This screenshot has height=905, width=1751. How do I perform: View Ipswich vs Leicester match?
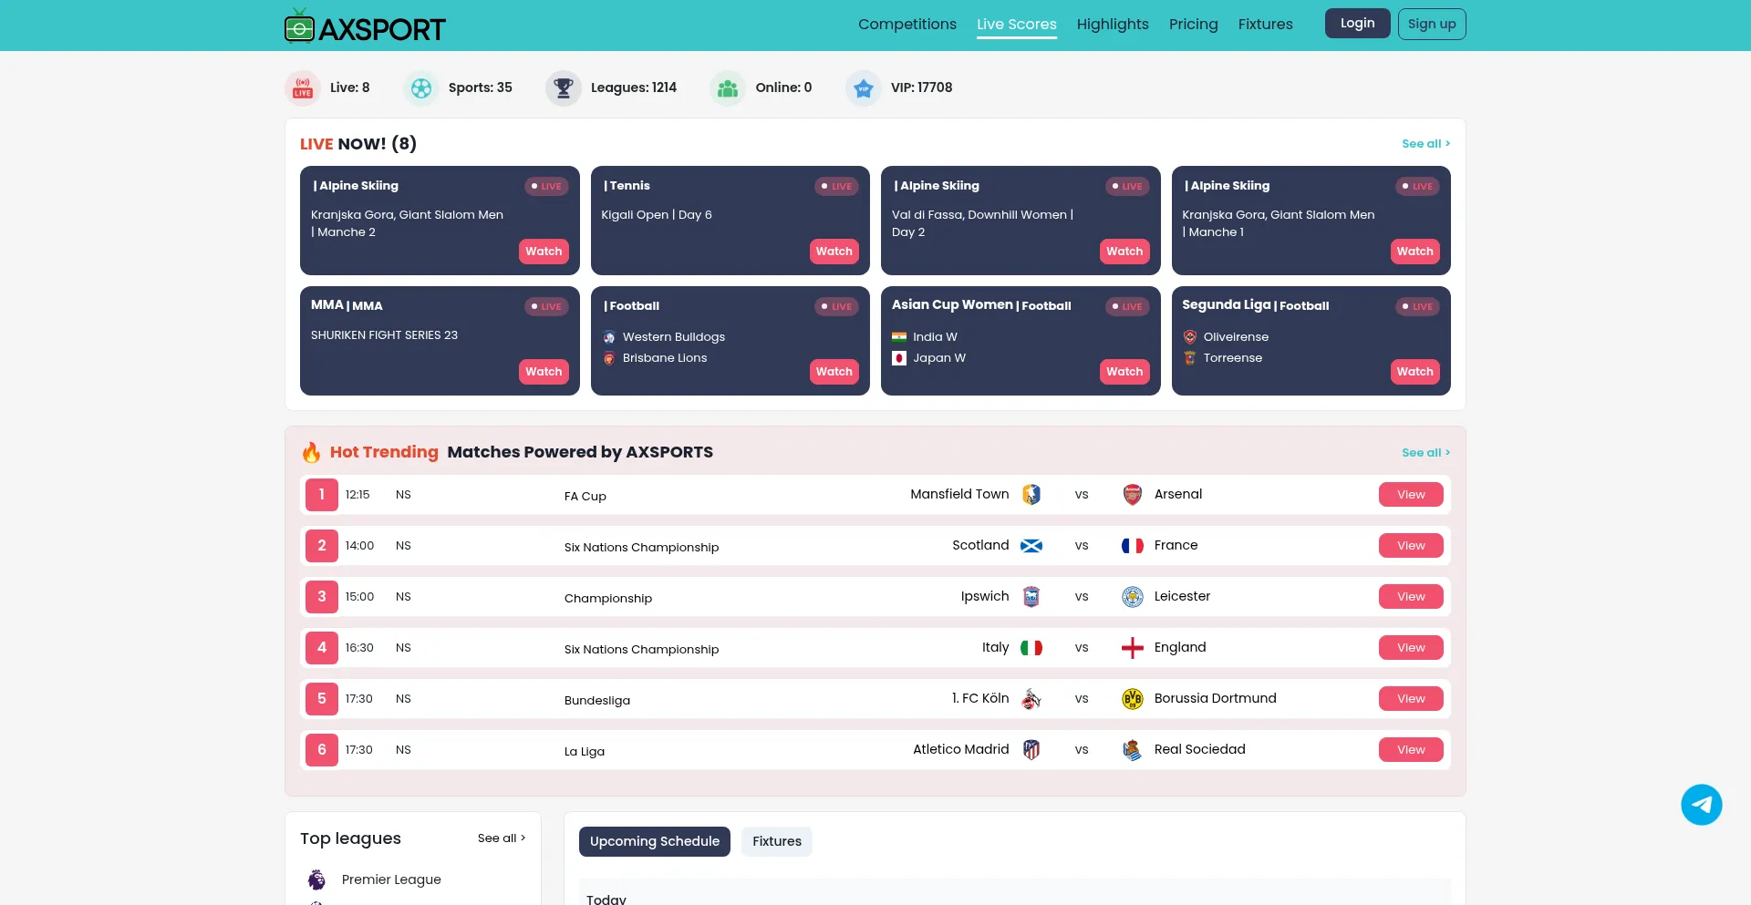[1411, 597]
